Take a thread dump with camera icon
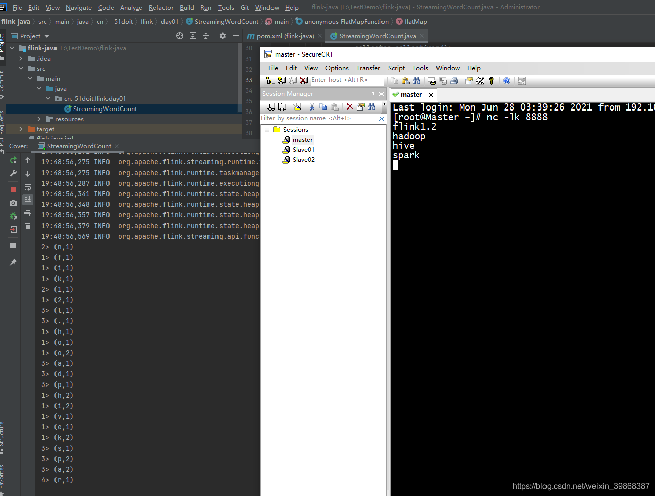The height and width of the screenshot is (496, 655). [13, 202]
